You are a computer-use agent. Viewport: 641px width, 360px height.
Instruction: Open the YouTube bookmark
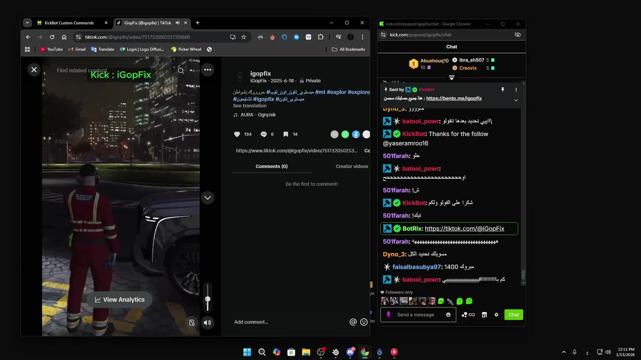click(51, 49)
